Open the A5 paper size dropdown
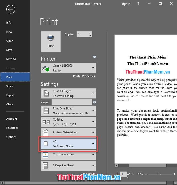This screenshot has width=177, height=185. tap(68, 144)
